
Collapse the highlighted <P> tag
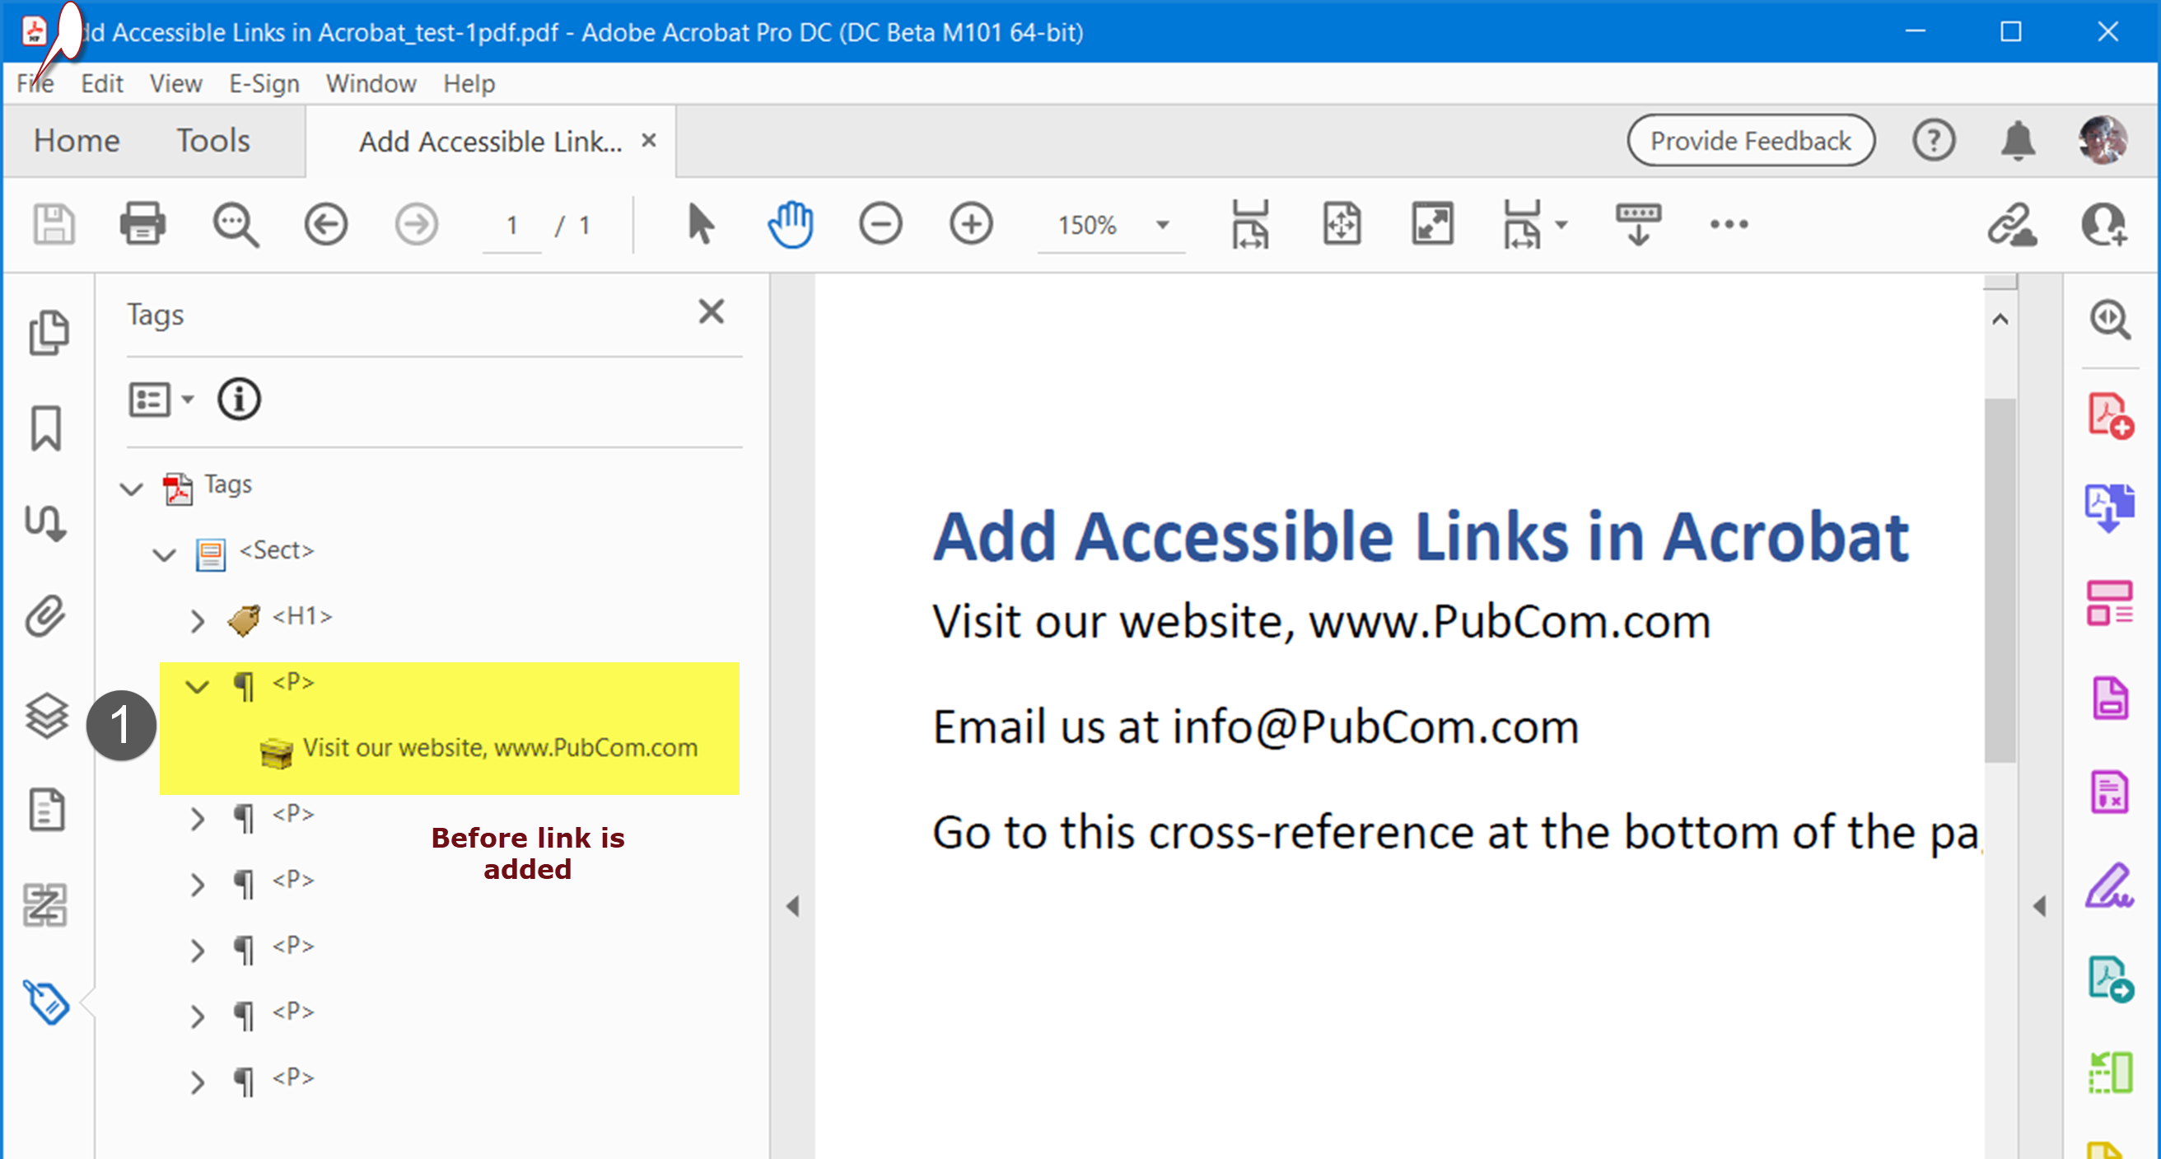[x=198, y=686]
